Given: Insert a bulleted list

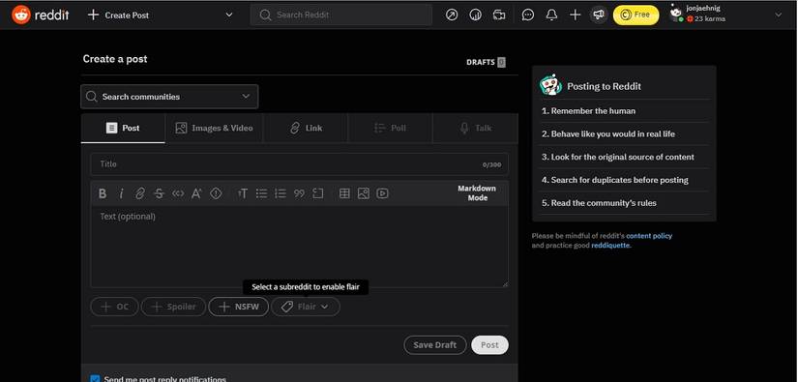Looking at the screenshot, I should pos(261,193).
